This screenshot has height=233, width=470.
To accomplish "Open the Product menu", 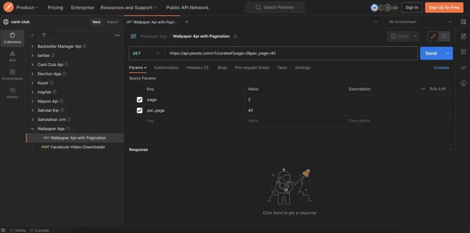I will 27,8.
